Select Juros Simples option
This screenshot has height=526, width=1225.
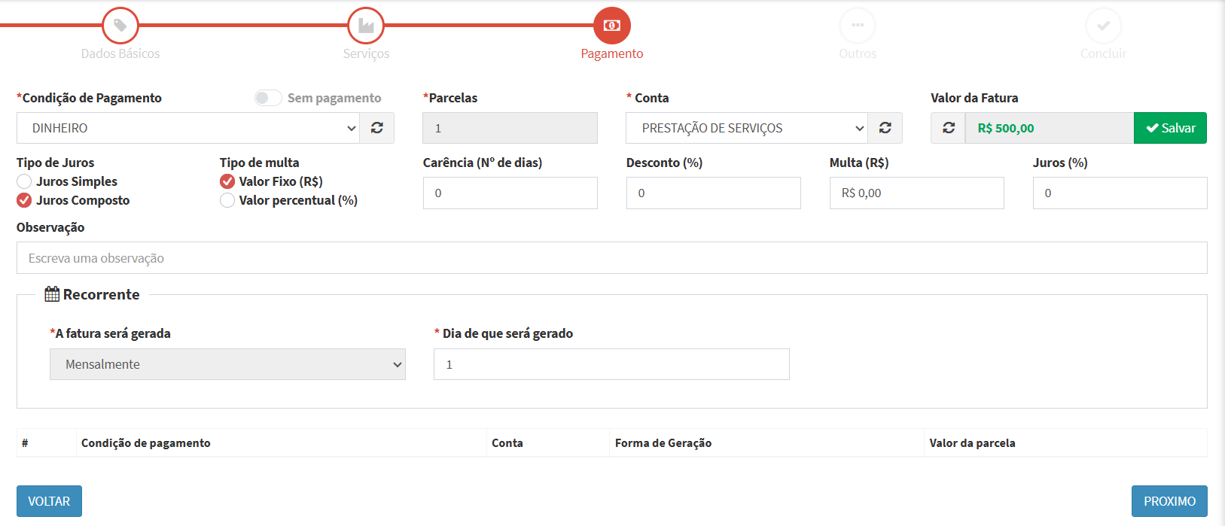(x=25, y=181)
